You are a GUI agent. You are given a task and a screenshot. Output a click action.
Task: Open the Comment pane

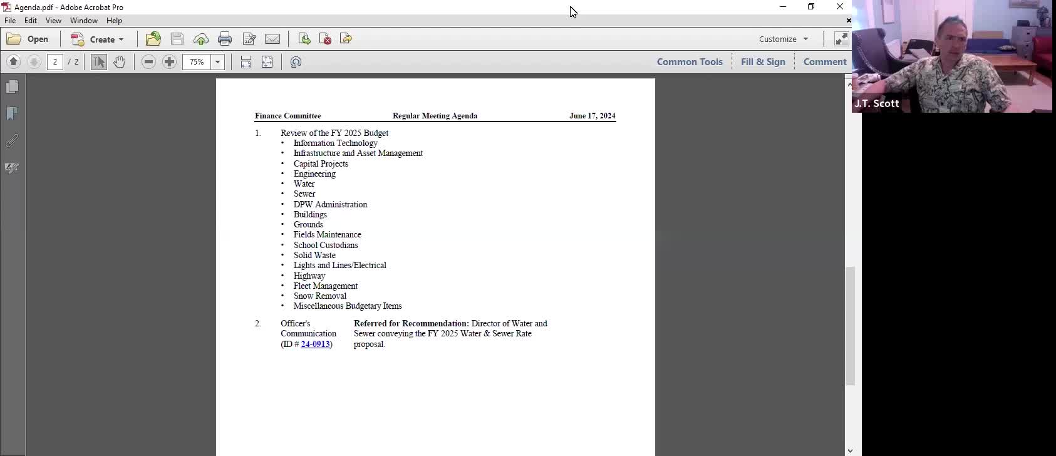pos(825,62)
